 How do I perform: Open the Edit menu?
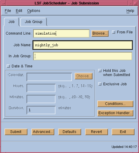[x=19, y=11]
